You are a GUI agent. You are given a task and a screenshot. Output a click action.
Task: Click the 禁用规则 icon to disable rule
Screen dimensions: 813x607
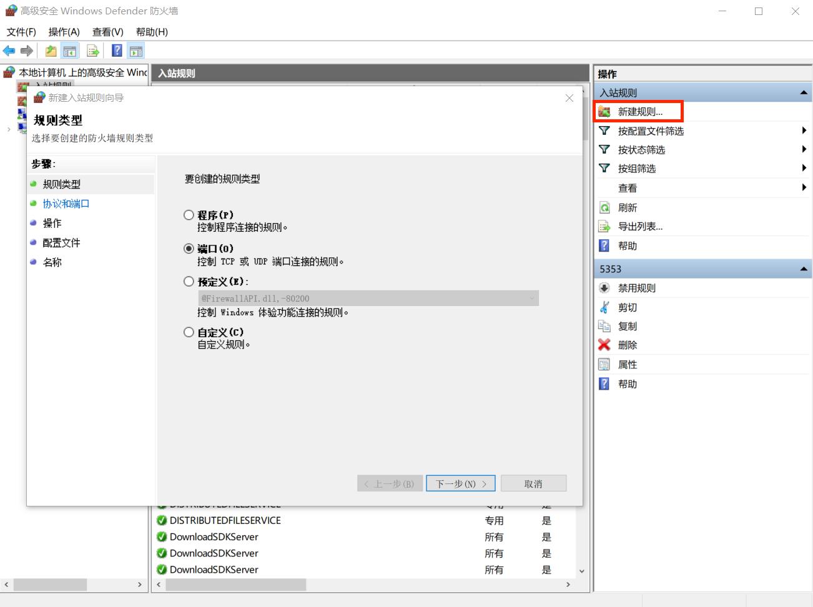[x=604, y=287]
